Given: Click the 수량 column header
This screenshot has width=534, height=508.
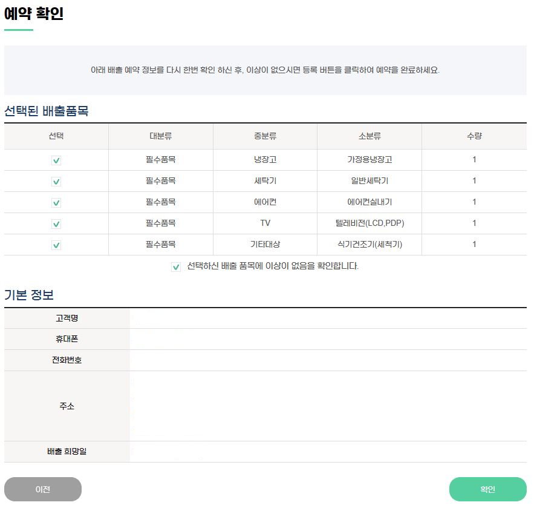Looking at the screenshot, I should [x=474, y=136].
